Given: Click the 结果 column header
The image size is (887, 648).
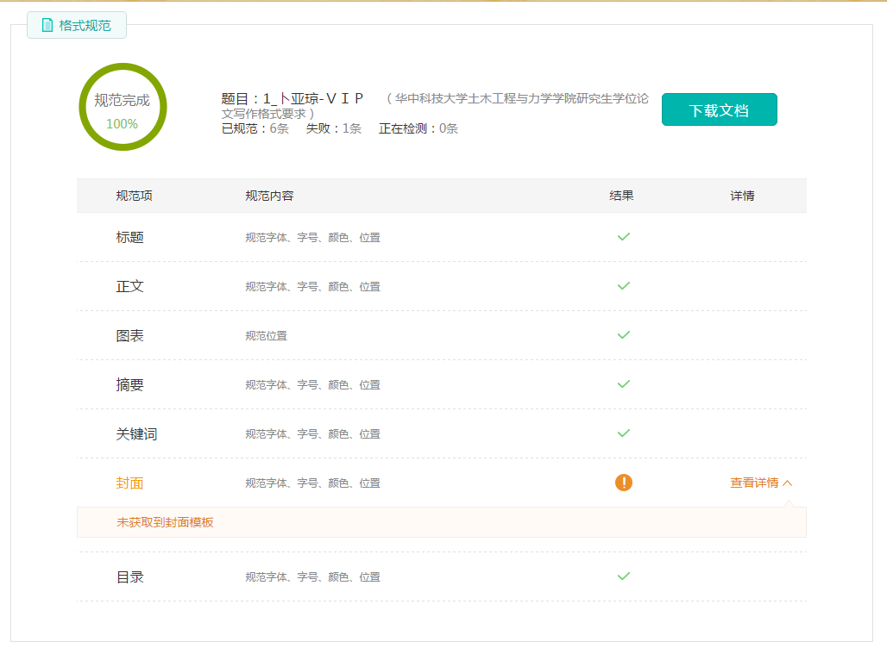Looking at the screenshot, I should click(x=621, y=196).
